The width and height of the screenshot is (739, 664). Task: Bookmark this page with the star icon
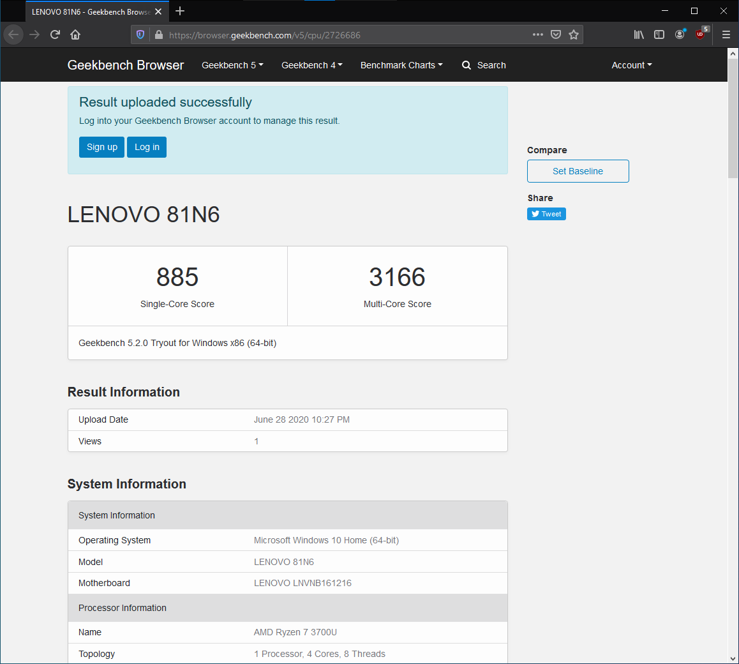pos(574,34)
